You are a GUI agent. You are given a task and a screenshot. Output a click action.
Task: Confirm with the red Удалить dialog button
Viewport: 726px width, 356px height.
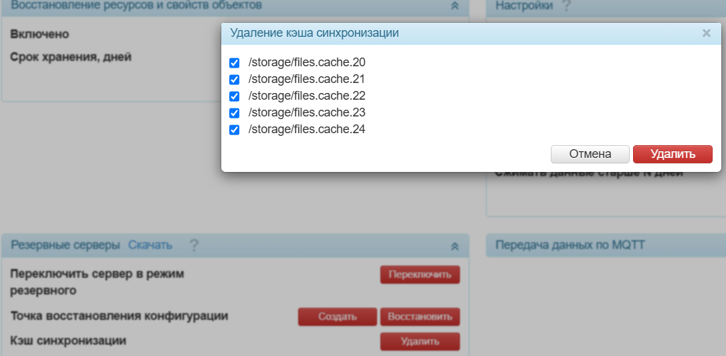point(673,155)
